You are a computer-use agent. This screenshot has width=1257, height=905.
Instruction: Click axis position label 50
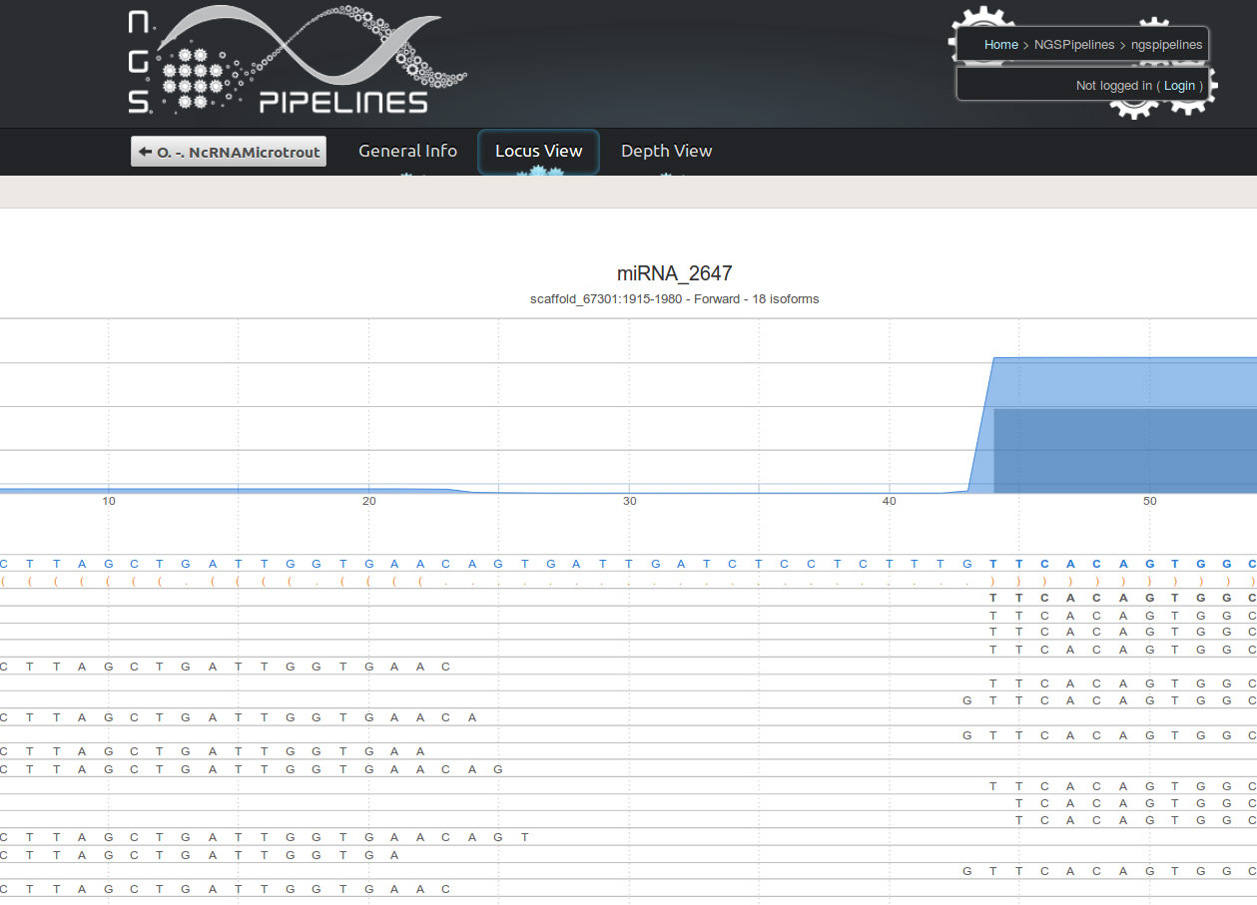[x=1150, y=501]
